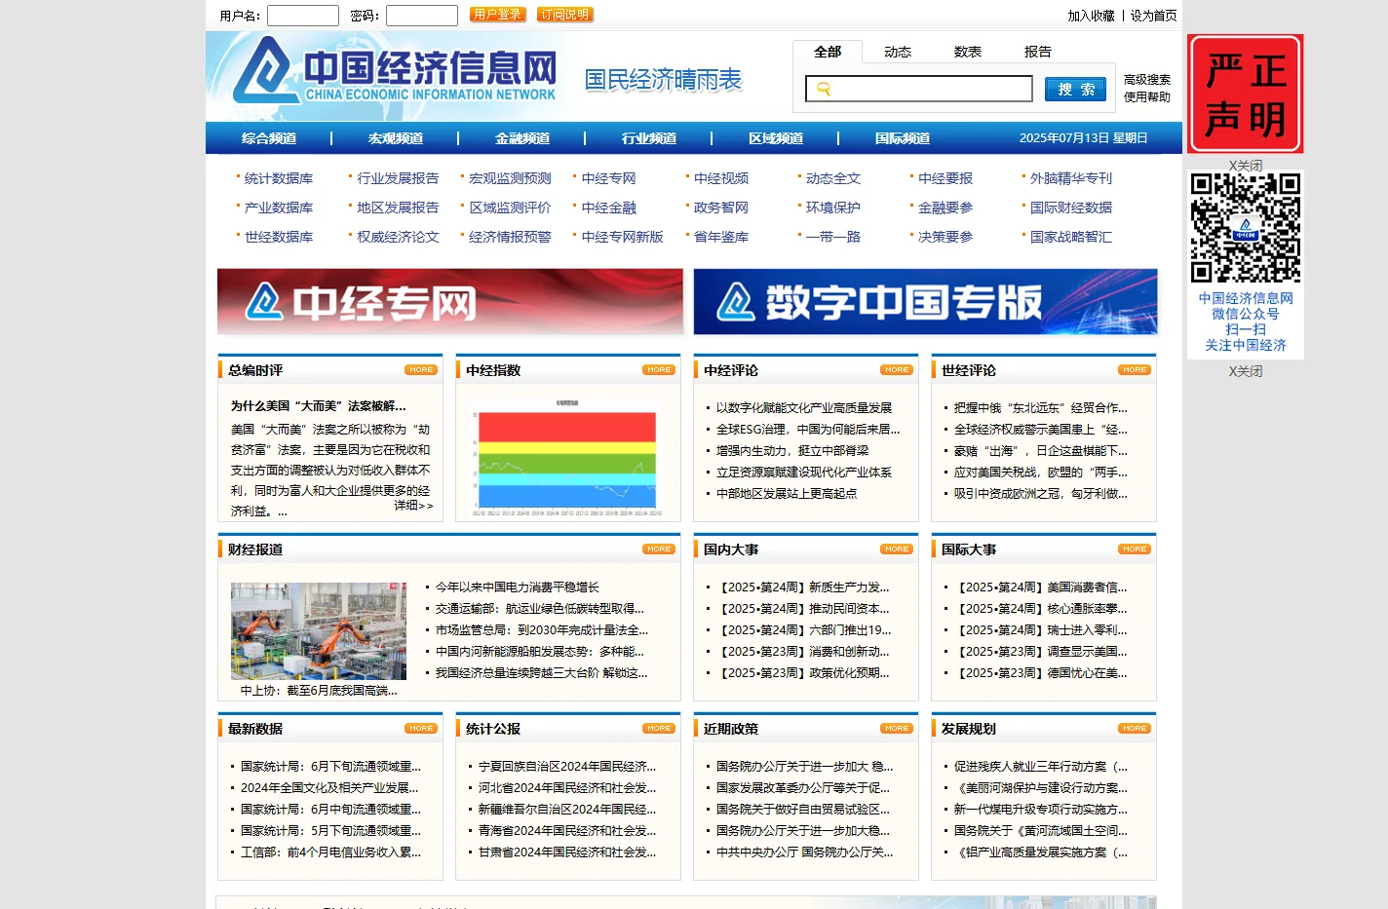Open 综合频道 in navigation bar
This screenshot has height=909, width=1388.
point(269,138)
